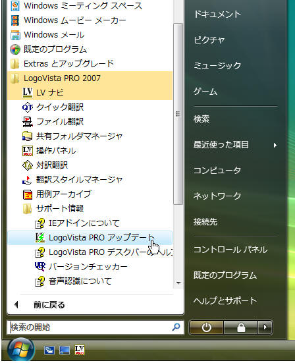Open Windows ミーティング スペース icon
Screen dimensions: 295x363
pos(15,6)
